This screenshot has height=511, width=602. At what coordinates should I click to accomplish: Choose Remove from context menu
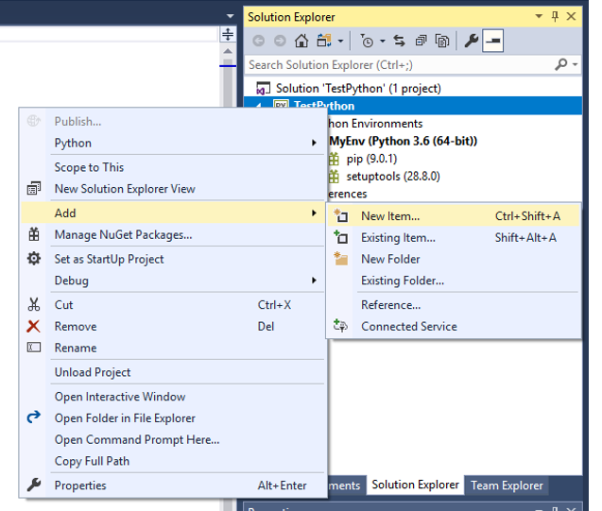173,327
